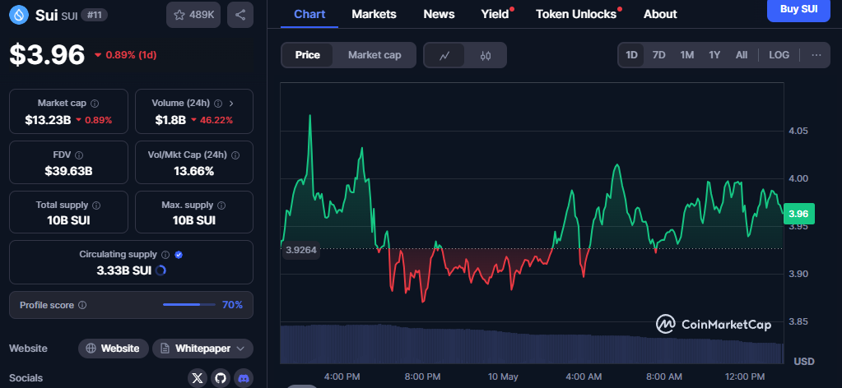
Task: Select Market cap chart mode
Action: point(374,55)
